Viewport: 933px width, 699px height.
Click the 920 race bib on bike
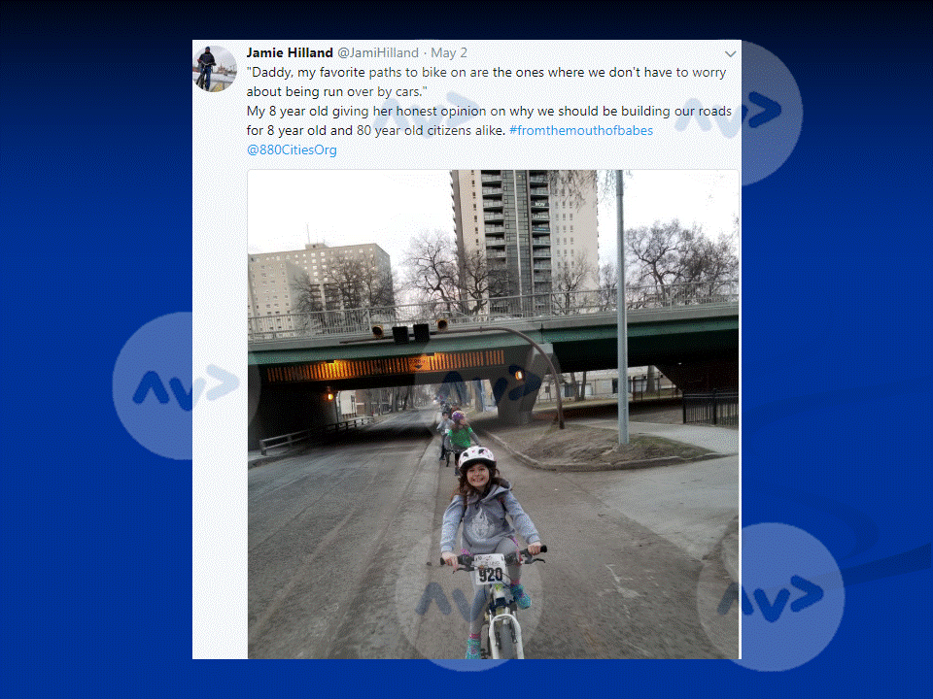point(490,570)
